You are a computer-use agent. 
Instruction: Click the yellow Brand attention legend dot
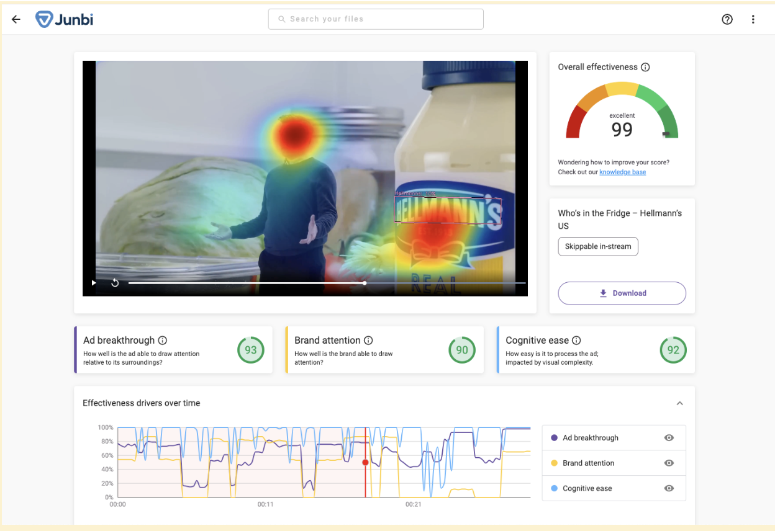point(554,463)
